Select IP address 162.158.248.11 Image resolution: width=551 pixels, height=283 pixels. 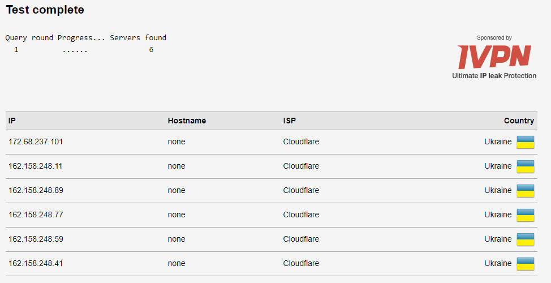point(35,166)
